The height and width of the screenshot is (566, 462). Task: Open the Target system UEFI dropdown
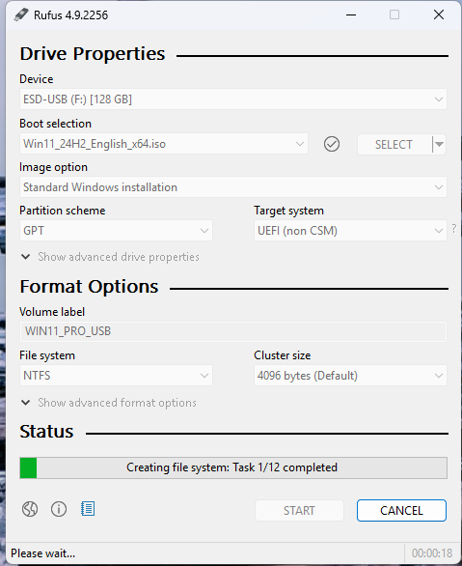[350, 231]
